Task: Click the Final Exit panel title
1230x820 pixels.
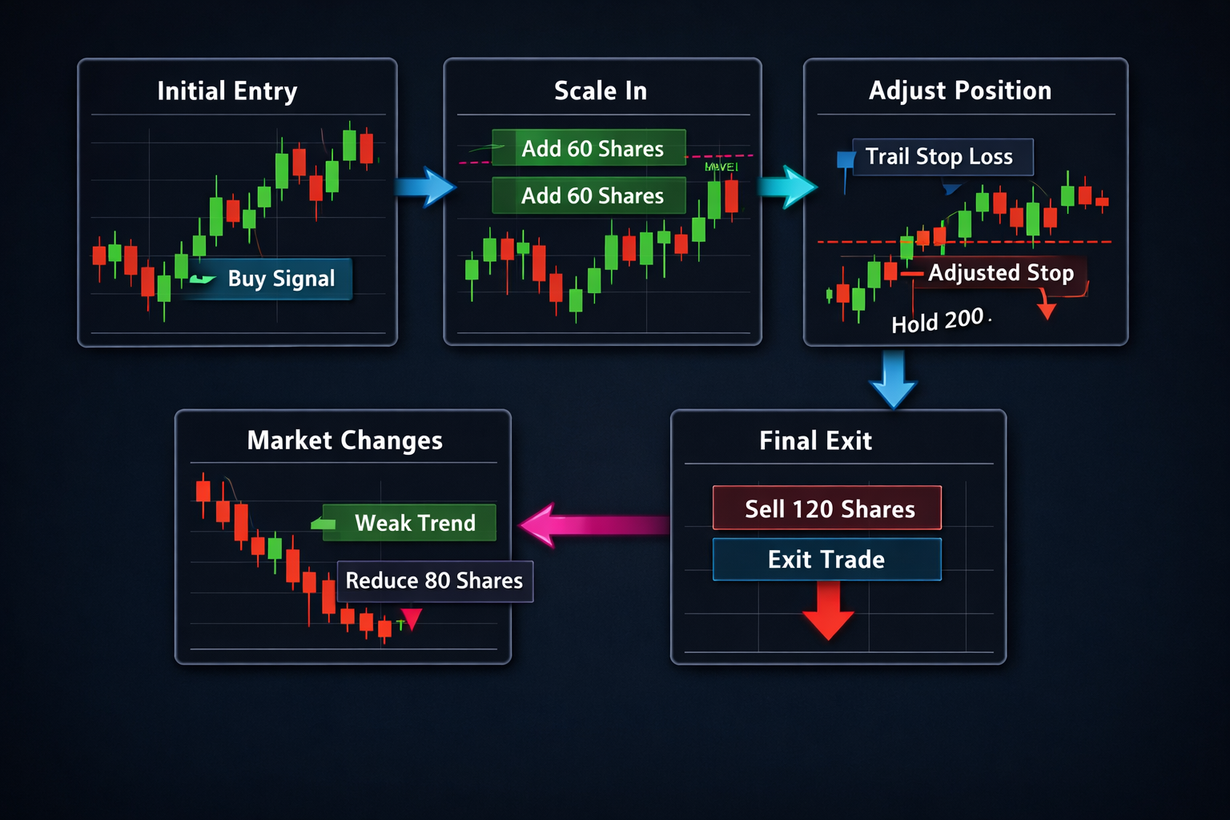Action: (x=815, y=441)
